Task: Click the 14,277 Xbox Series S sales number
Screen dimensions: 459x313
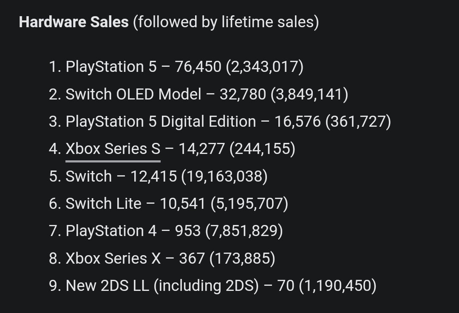Action: click(x=202, y=149)
